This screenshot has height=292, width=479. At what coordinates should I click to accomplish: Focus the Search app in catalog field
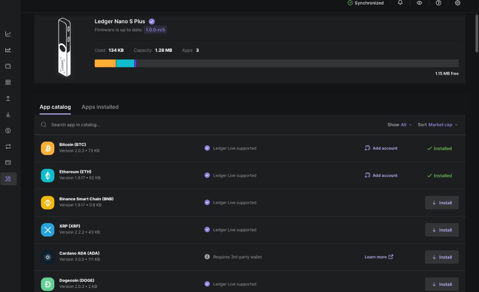pos(76,125)
